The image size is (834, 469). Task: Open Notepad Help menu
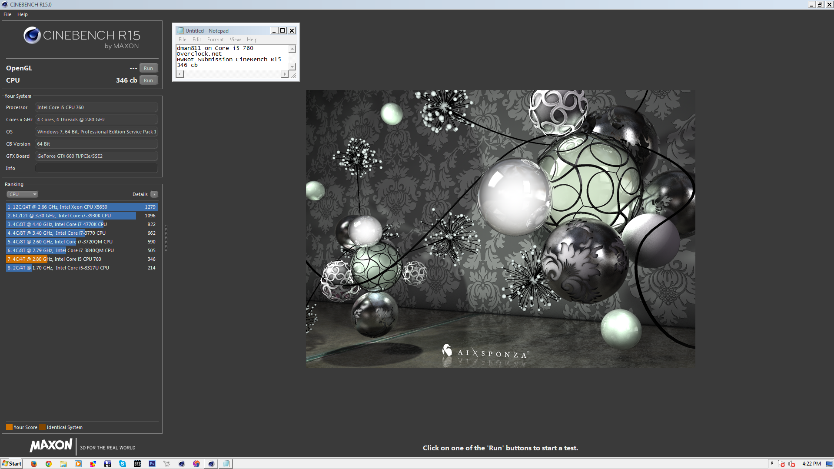coord(252,40)
